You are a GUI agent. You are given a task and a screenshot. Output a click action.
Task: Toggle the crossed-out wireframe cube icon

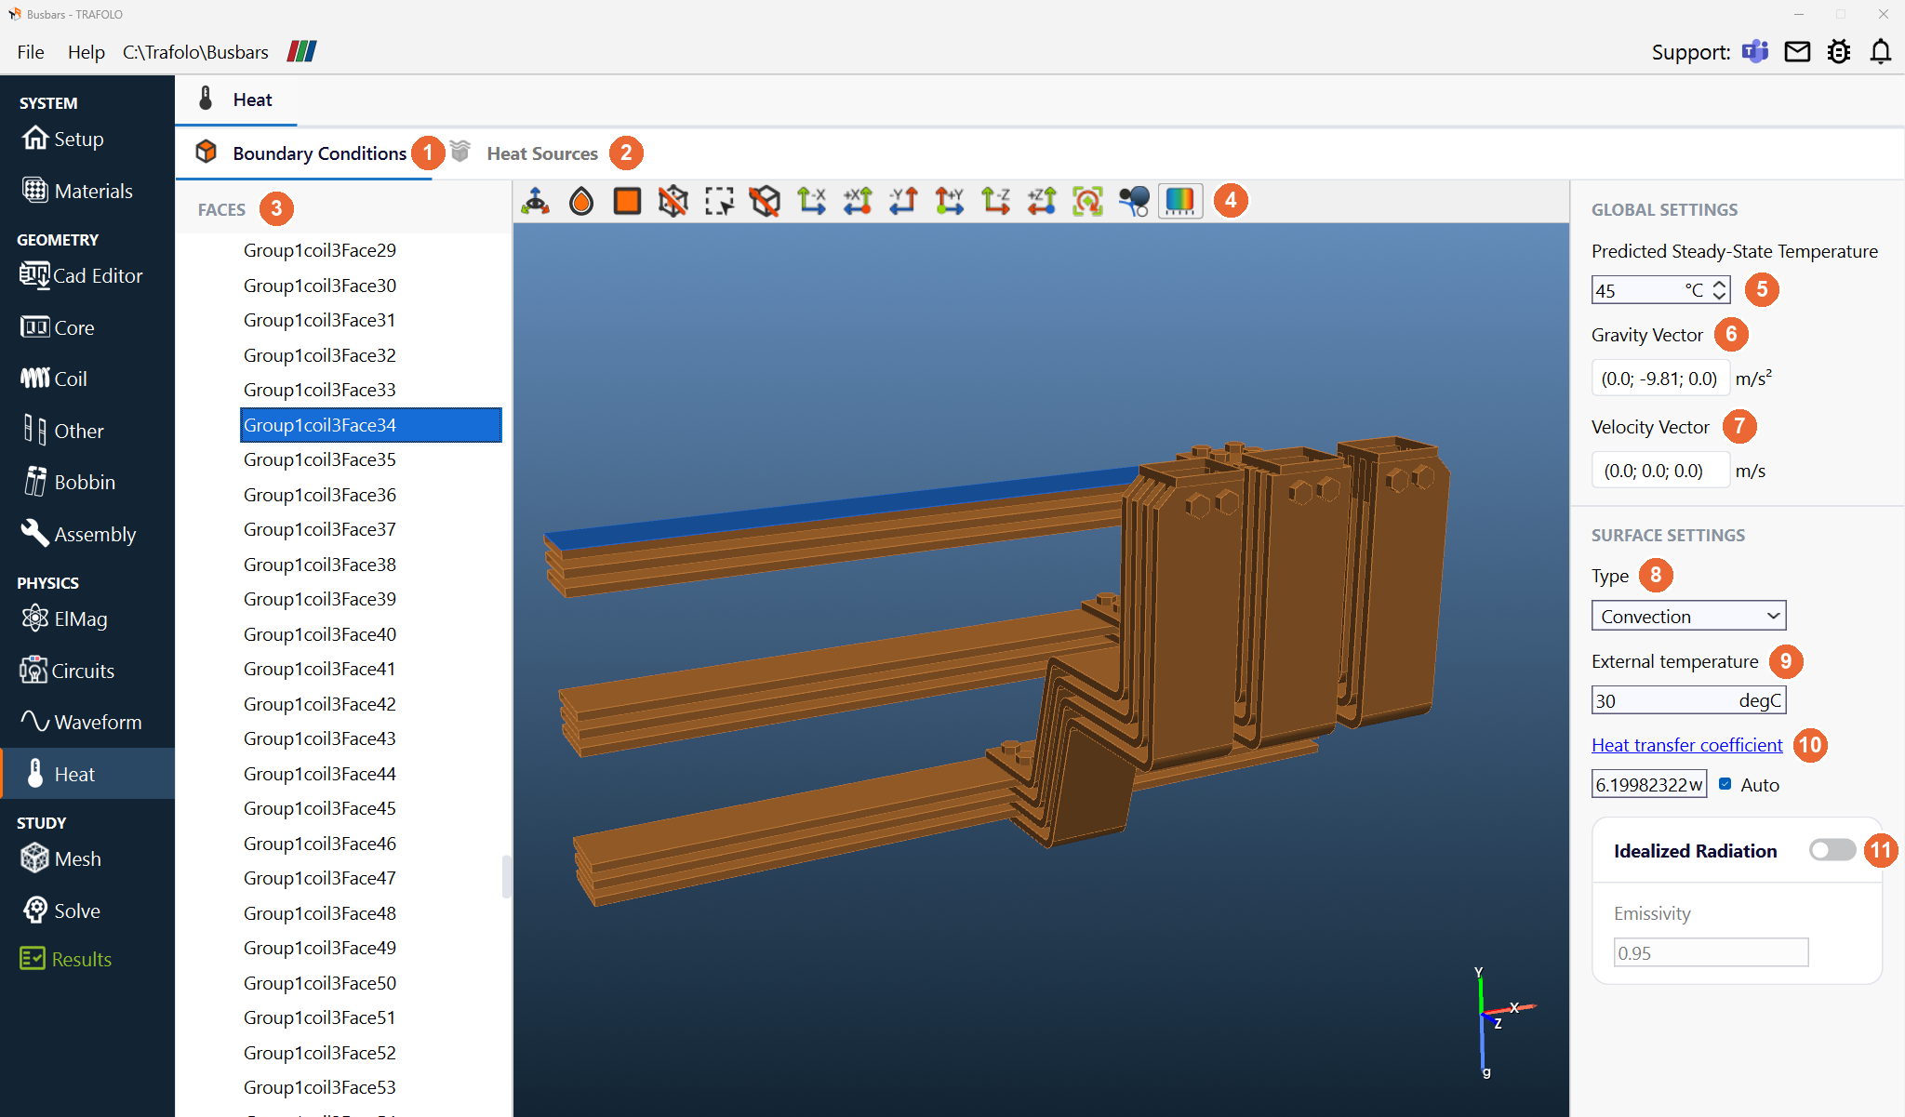[673, 201]
